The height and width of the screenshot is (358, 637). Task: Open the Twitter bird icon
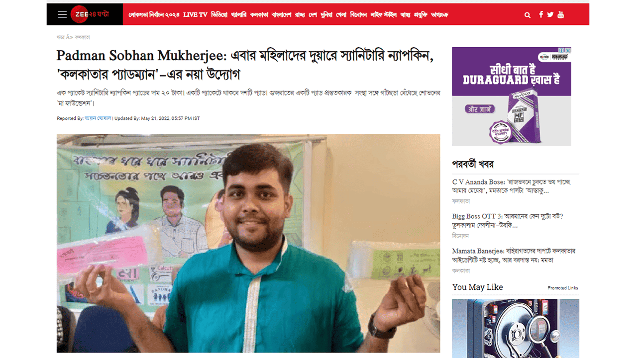[550, 14]
